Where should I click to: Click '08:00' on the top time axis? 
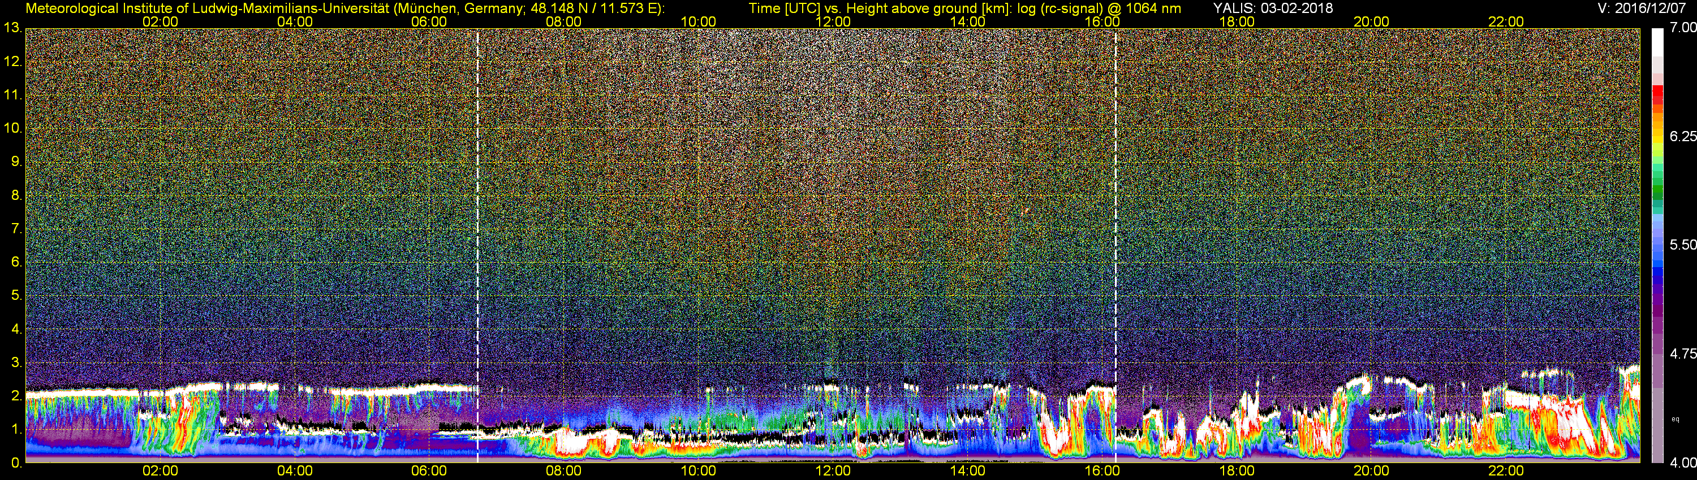click(x=563, y=21)
